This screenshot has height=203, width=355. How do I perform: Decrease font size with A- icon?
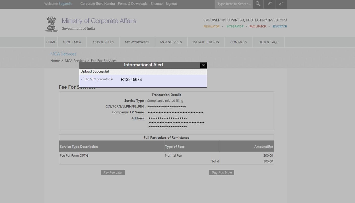[281, 4]
